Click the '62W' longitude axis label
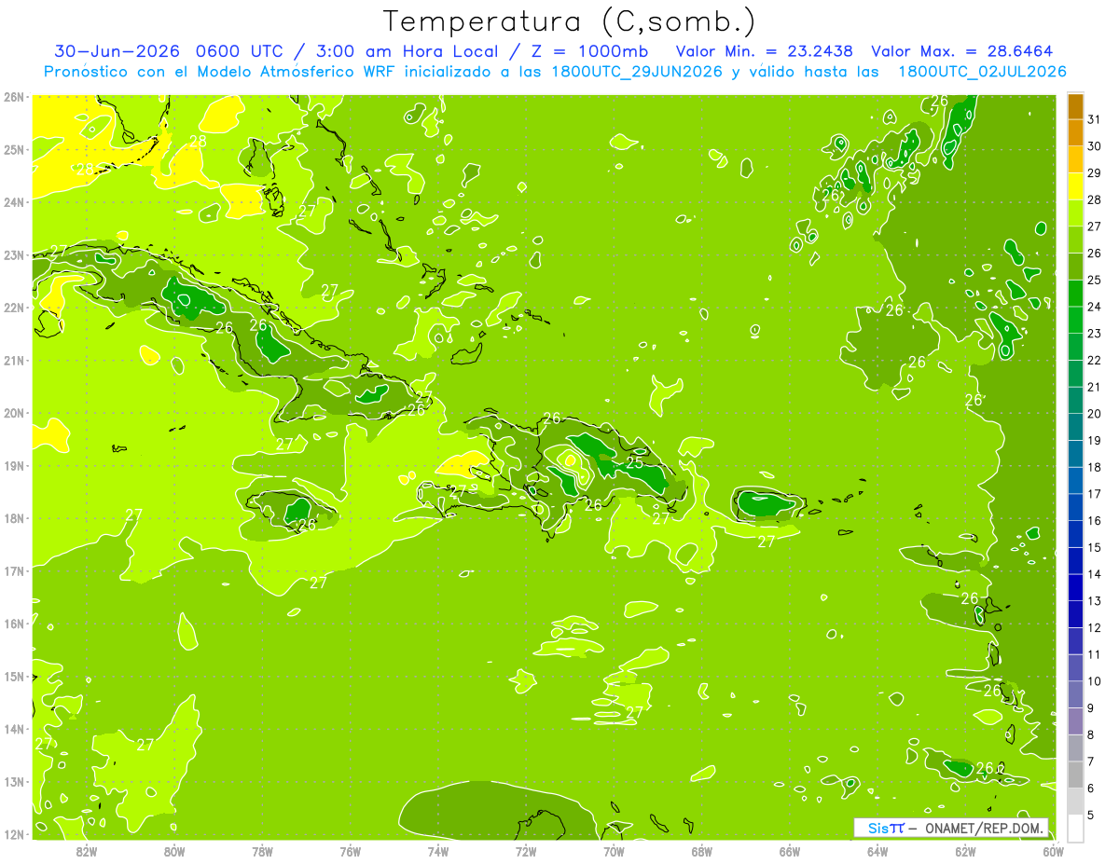Screen dimensions: 1119x864 (x=965, y=851)
